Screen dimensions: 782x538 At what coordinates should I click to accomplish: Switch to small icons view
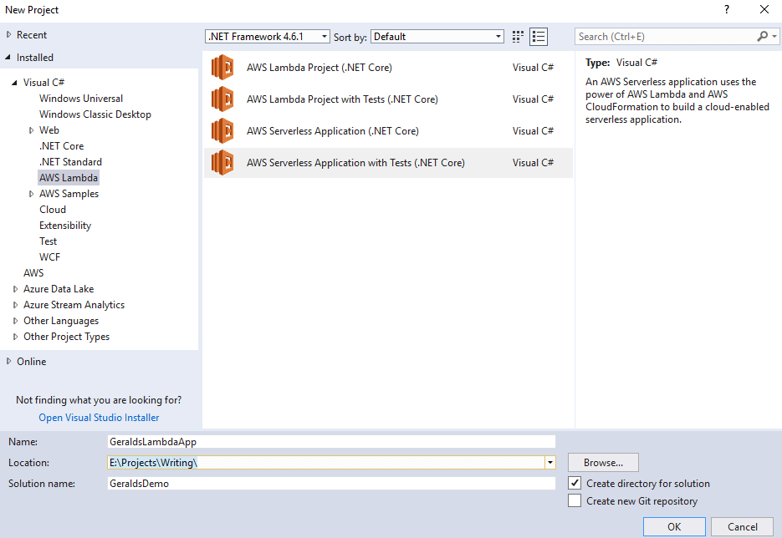(x=518, y=37)
